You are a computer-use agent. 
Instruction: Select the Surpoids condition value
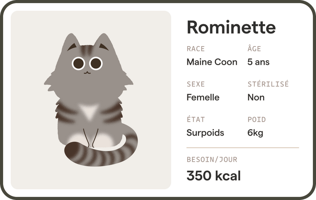(205, 133)
